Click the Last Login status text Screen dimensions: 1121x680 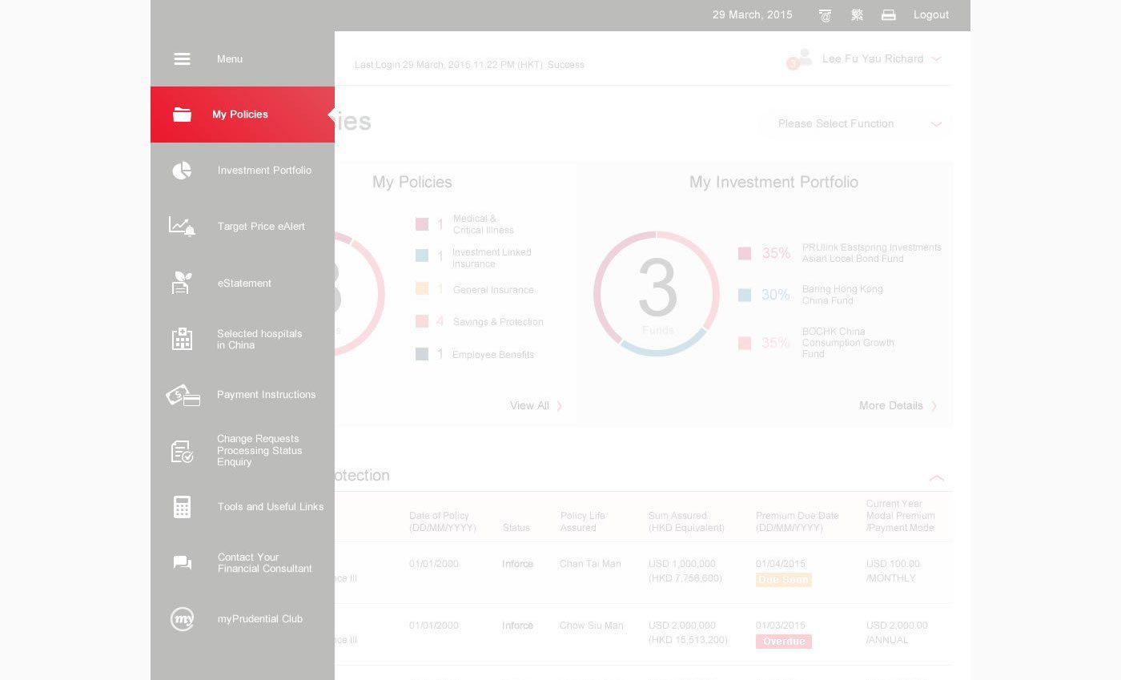click(x=469, y=65)
